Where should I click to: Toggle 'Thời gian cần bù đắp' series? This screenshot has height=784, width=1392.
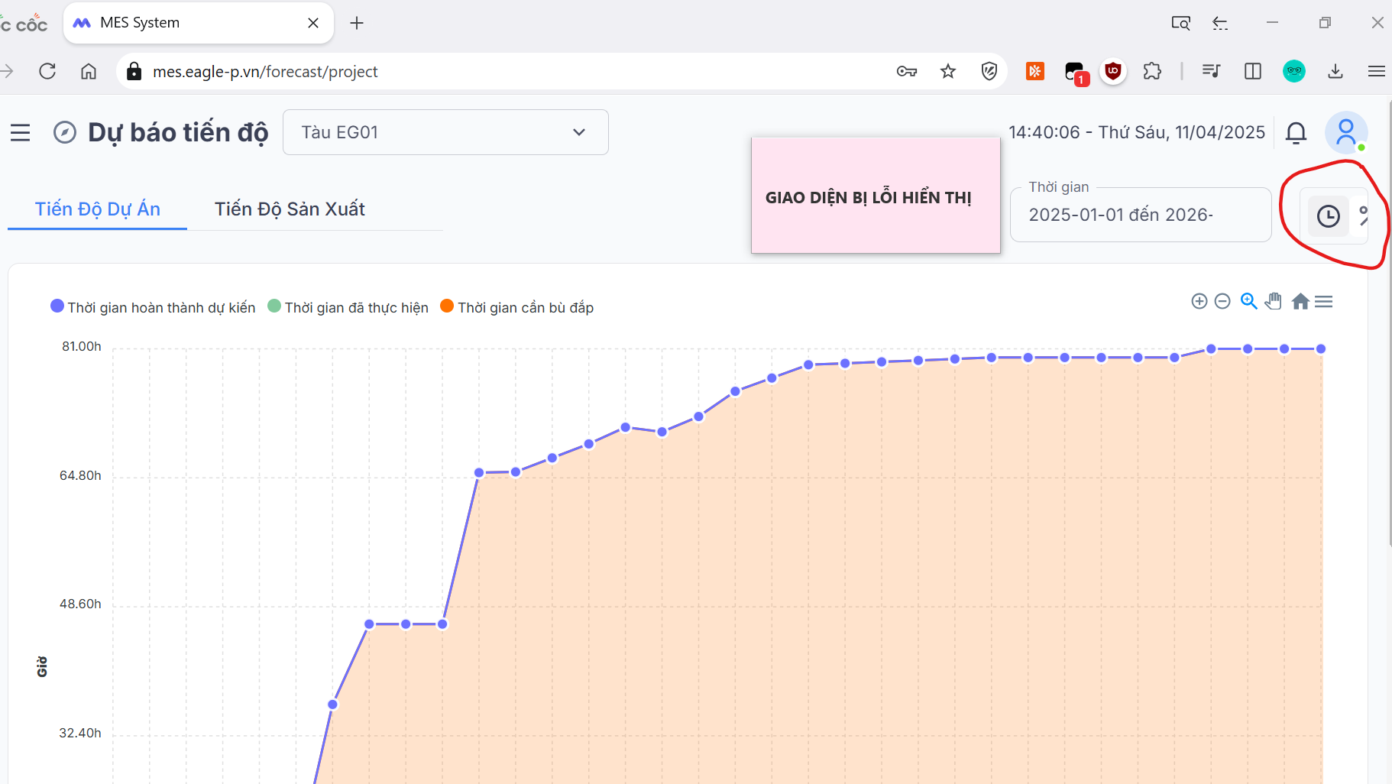point(517,307)
